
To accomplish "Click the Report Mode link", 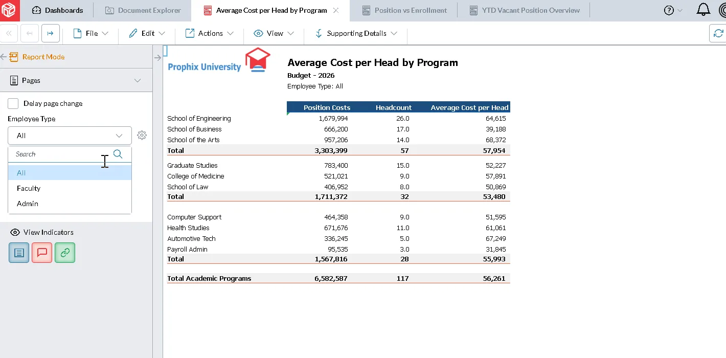I will click(x=43, y=57).
